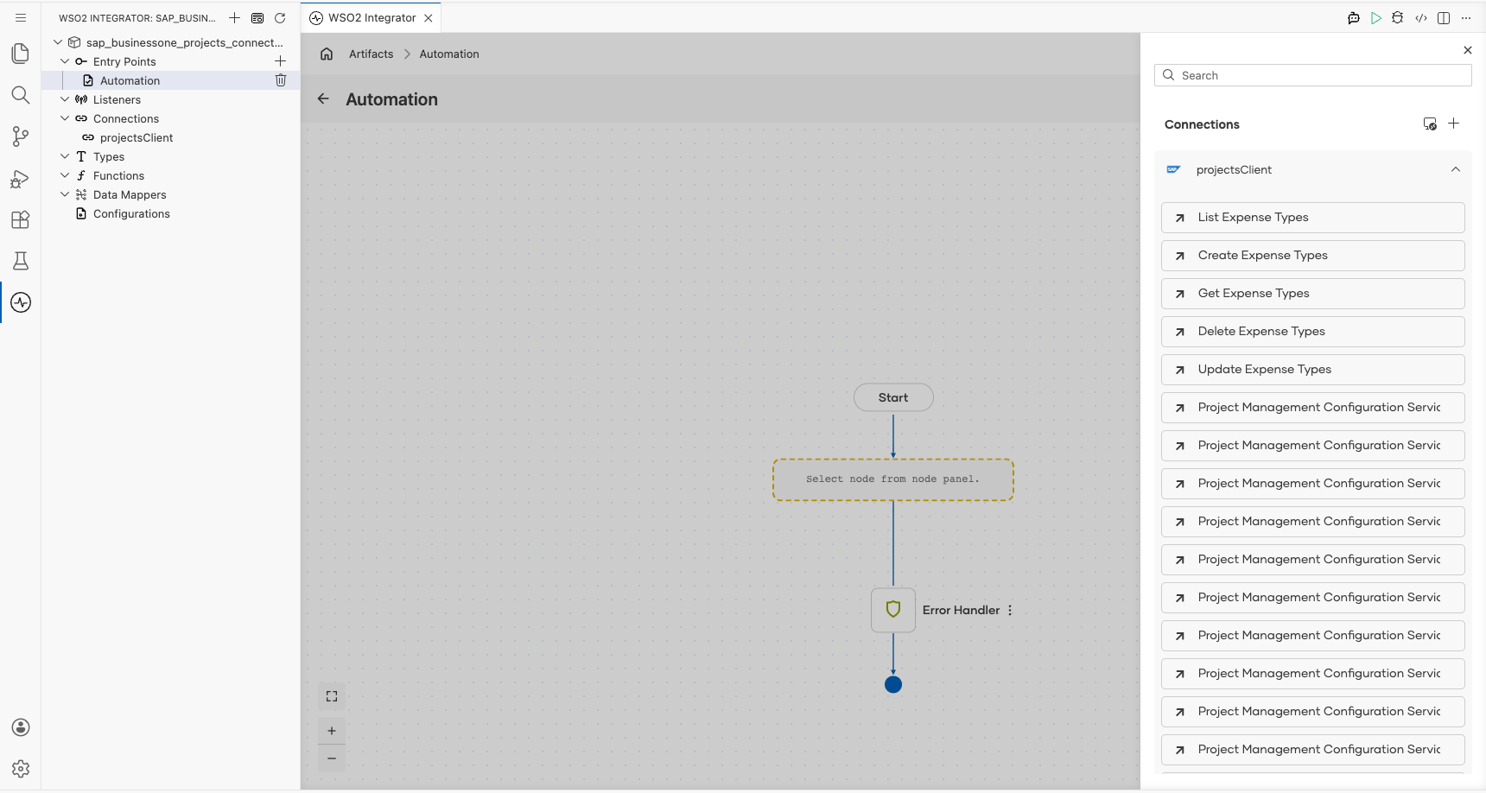Close the Connections node panel
Screen dimensions: 1486x793
(1468, 50)
